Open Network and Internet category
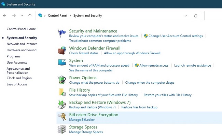 click(x=22, y=44)
